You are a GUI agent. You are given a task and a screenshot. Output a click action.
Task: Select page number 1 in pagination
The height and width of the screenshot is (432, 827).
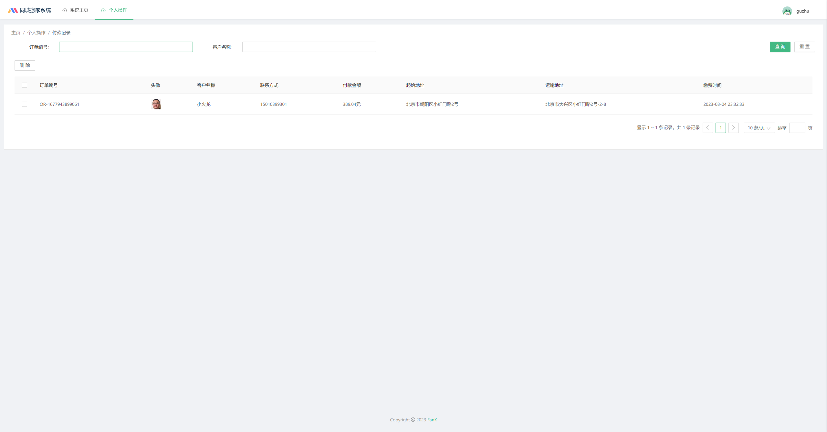(x=720, y=128)
